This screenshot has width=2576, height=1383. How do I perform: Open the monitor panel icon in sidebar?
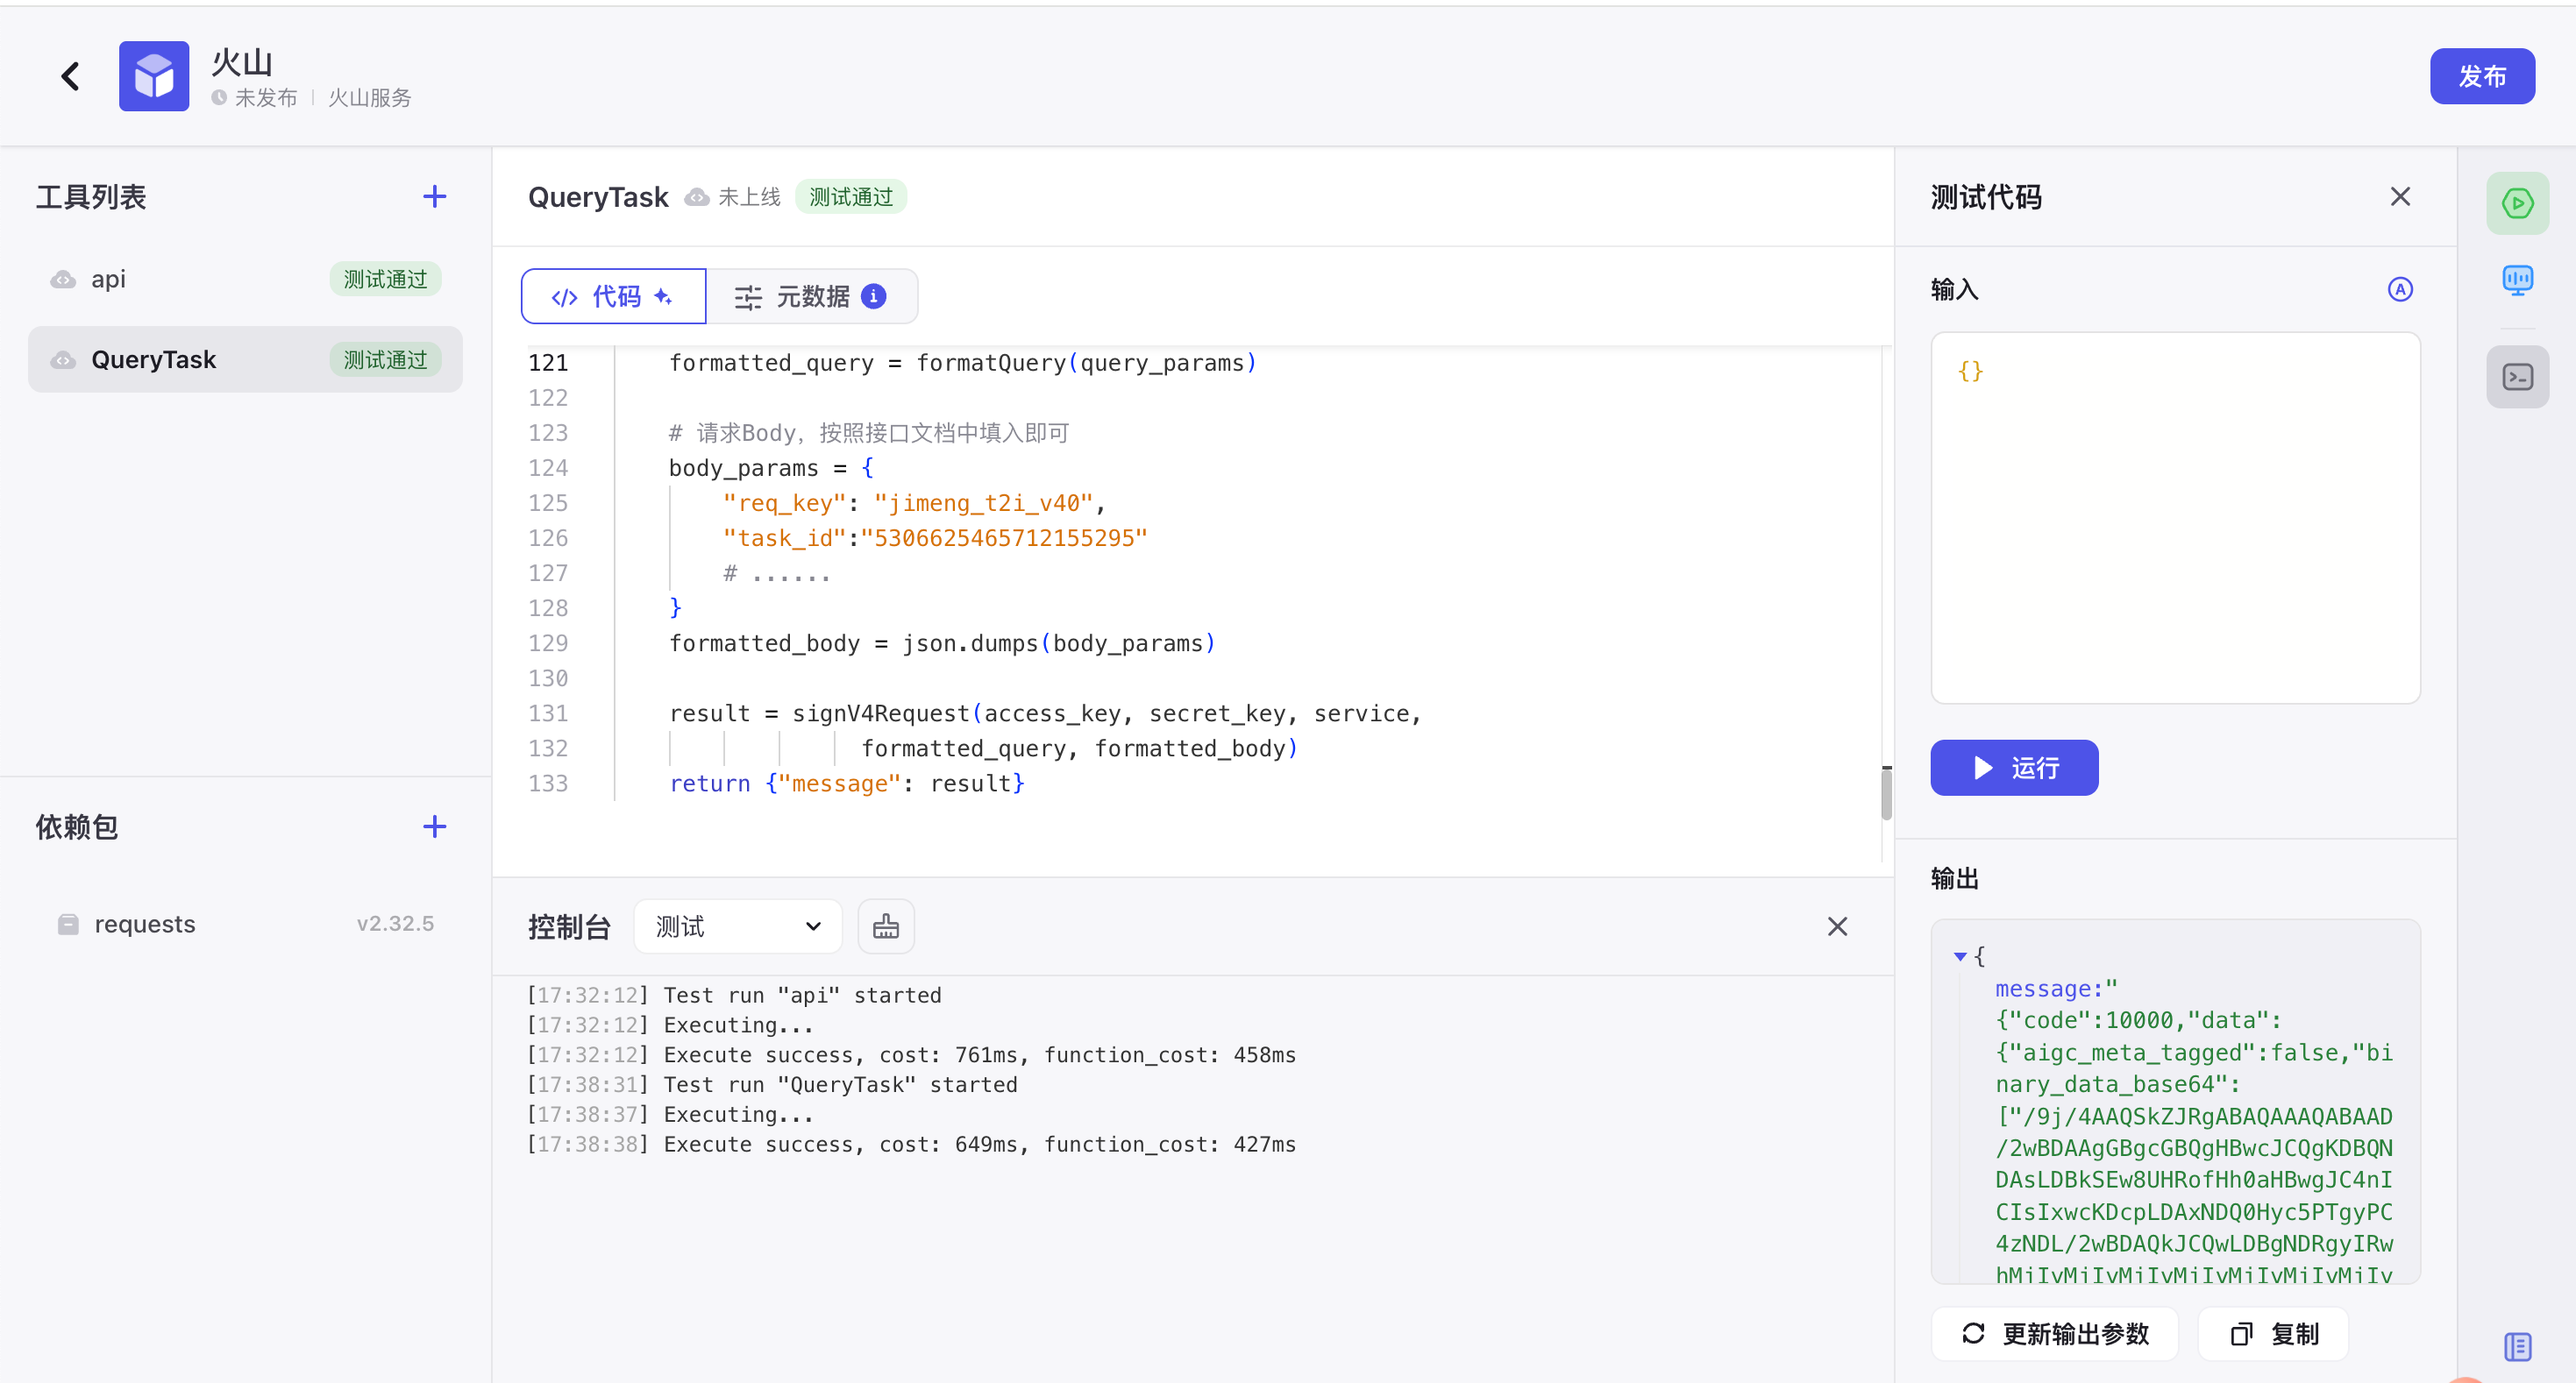point(2516,280)
